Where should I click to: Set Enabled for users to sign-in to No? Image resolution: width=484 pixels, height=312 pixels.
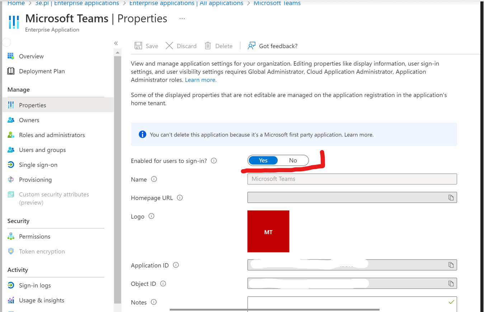coord(293,160)
